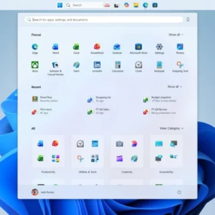The image size is (215, 215).
Task: Open Task View on the taskbar
Action: coord(117,6)
